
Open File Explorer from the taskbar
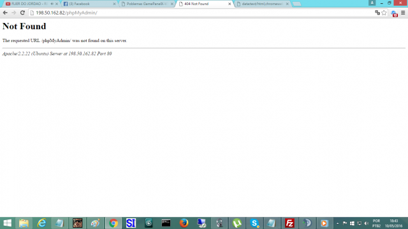click(24, 223)
